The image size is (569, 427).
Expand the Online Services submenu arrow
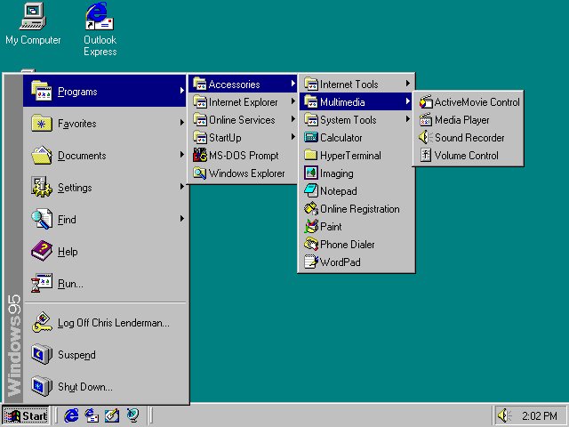pyautogui.click(x=293, y=119)
